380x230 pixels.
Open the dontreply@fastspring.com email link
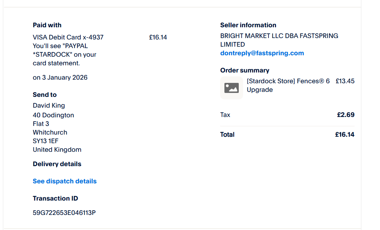click(x=262, y=53)
